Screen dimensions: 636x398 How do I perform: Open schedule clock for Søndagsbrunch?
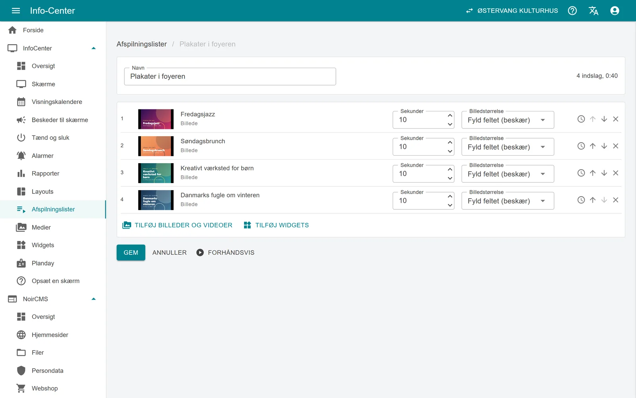[581, 146]
